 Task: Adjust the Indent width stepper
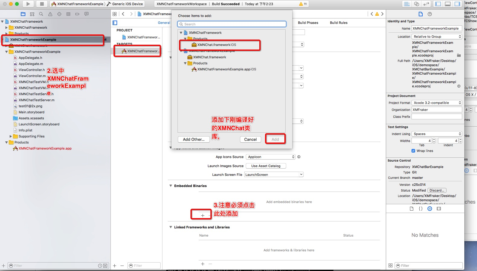click(460, 141)
